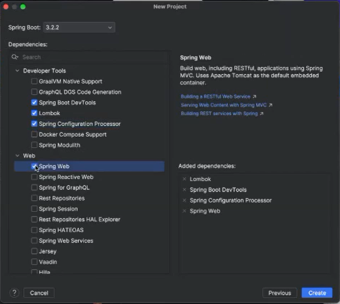The width and height of the screenshot is (340, 304).
Task: Collapse the Web dependency group
Action: [17, 155]
